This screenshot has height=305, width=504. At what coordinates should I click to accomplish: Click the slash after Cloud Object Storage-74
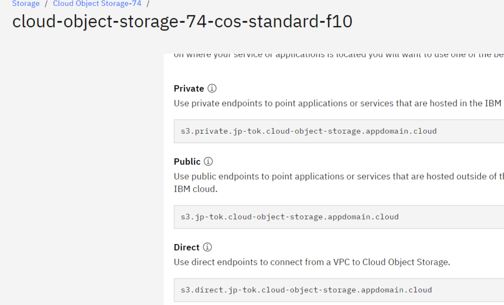pyautogui.click(x=148, y=3)
